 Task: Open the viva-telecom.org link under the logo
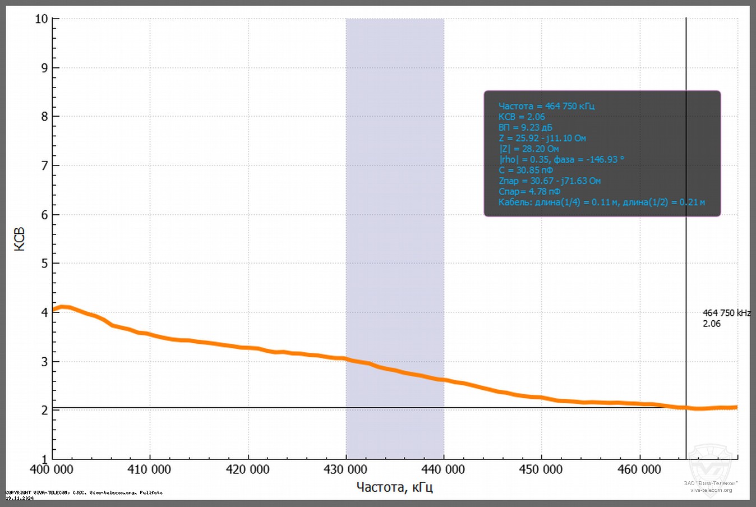pos(711,490)
